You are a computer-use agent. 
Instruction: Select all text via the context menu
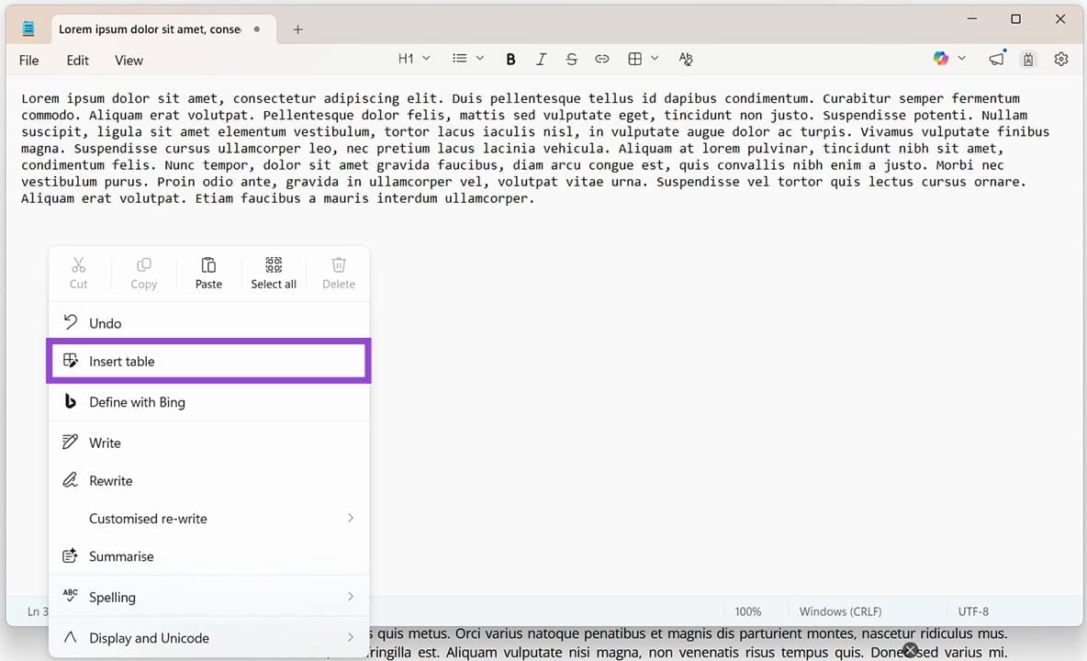(273, 272)
